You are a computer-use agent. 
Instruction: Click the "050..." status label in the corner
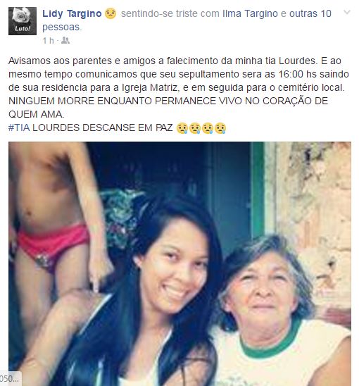[10, 379]
